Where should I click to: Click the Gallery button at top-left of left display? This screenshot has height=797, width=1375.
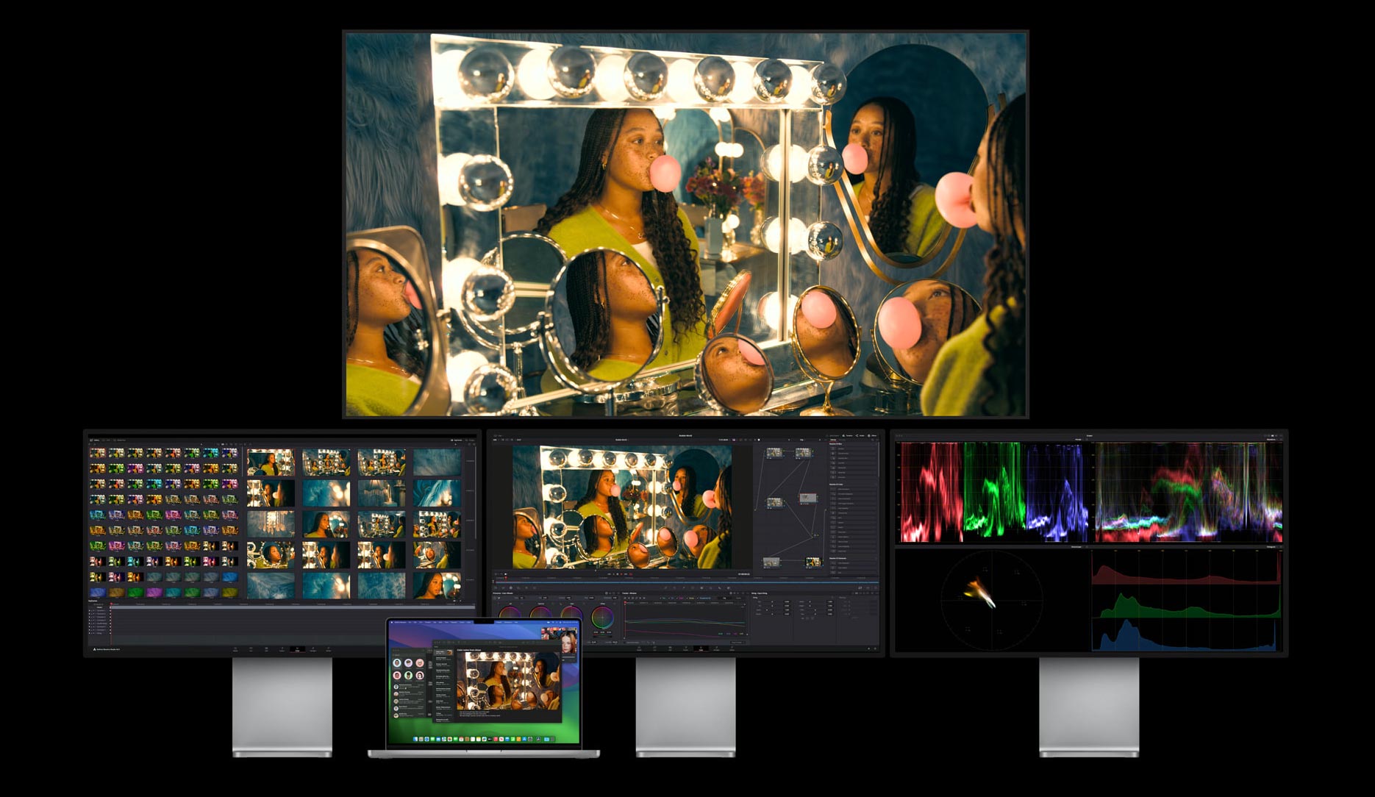click(x=96, y=440)
